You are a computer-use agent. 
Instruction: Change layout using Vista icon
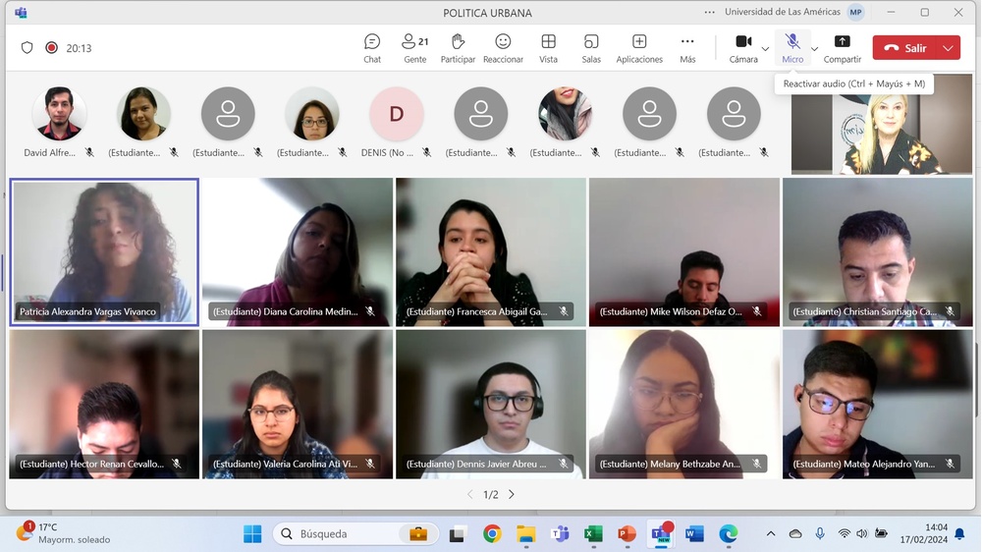pyautogui.click(x=548, y=47)
